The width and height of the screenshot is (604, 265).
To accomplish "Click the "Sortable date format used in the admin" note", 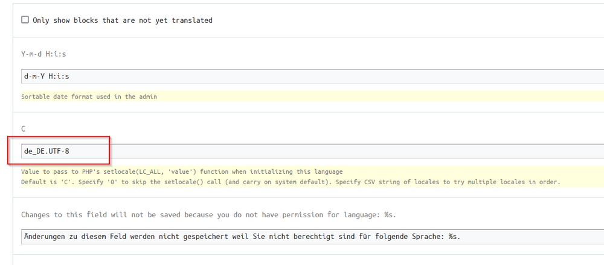I will click(x=89, y=97).
